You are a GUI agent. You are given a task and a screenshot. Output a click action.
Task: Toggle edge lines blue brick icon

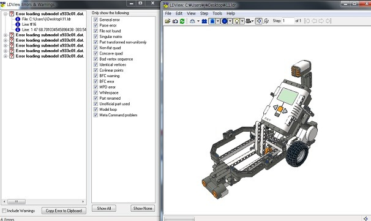(212, 21)
